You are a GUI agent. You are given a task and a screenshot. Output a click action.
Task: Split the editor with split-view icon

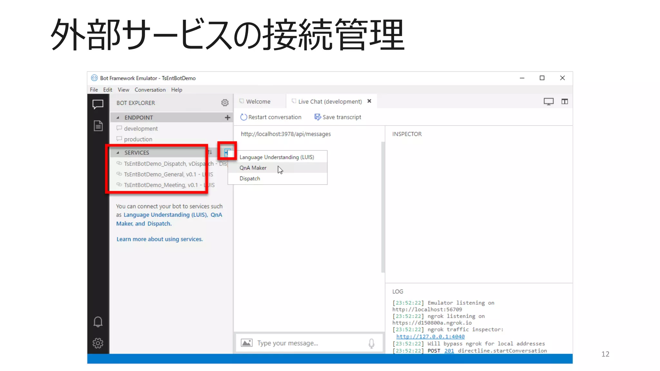click(x=565, y=101)
